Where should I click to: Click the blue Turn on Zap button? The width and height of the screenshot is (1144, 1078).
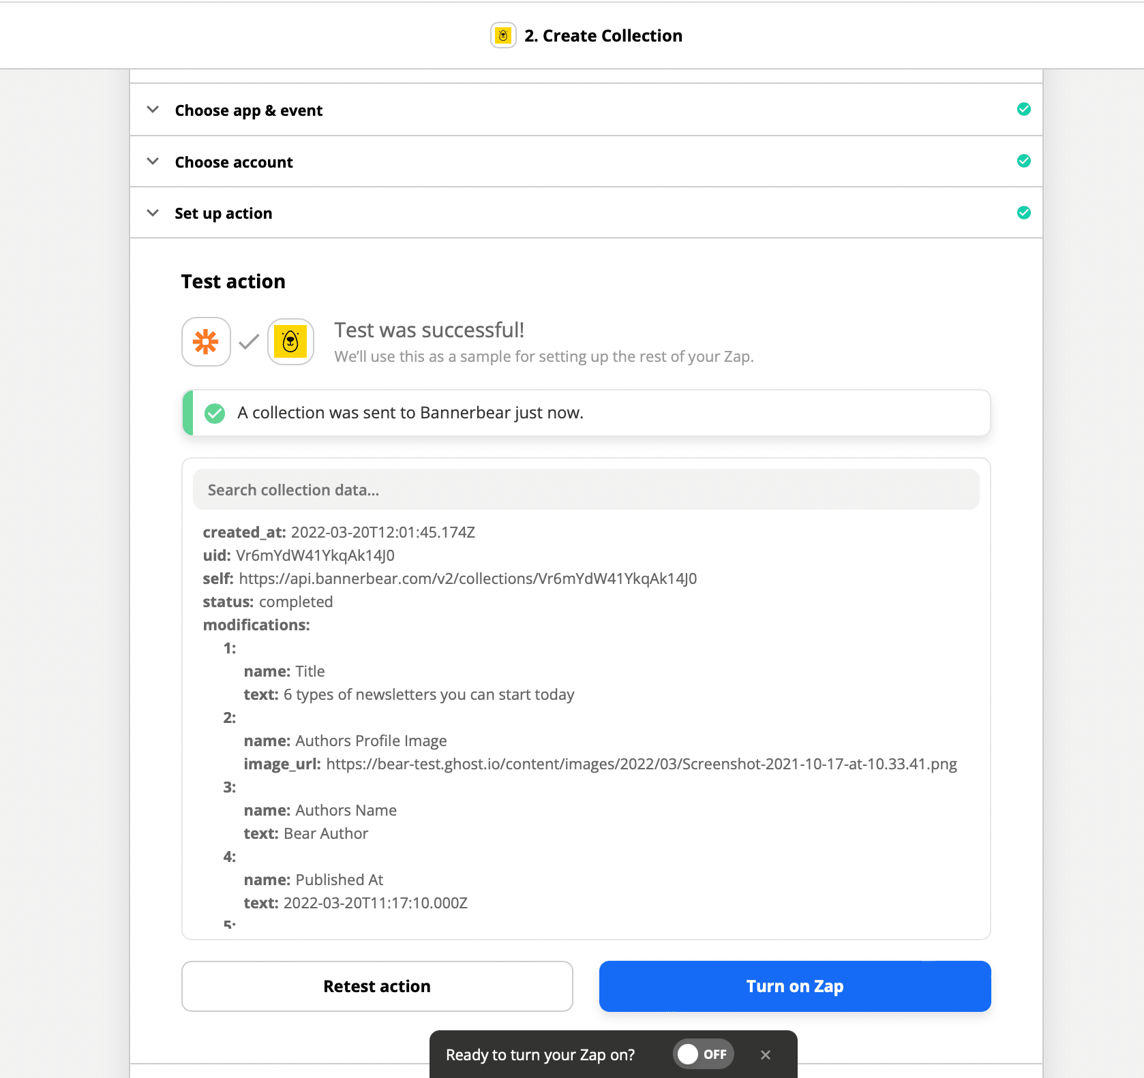coord(794,986)
